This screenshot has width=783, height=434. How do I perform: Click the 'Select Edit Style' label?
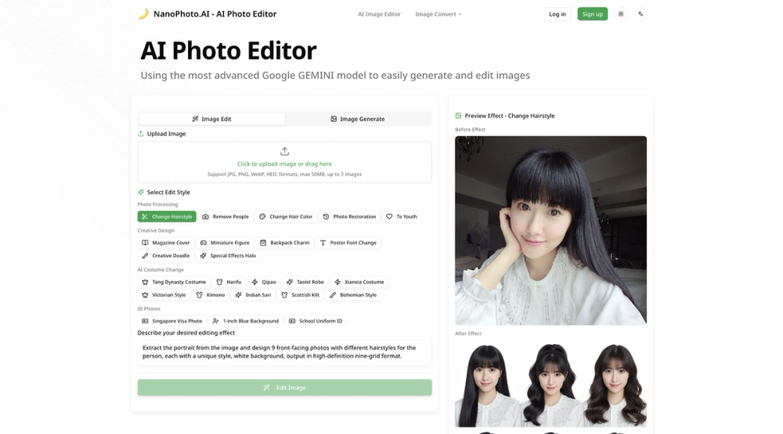[x=168, y=192]
